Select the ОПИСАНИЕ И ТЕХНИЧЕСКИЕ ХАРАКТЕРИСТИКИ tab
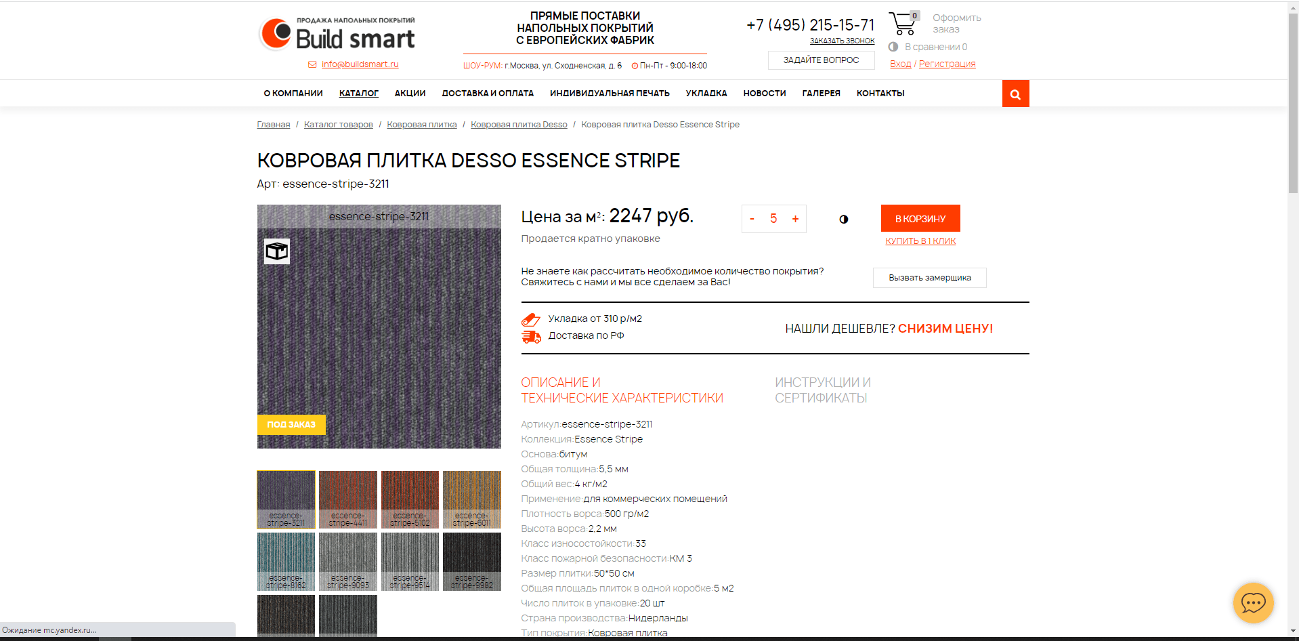 click(622, 390)
